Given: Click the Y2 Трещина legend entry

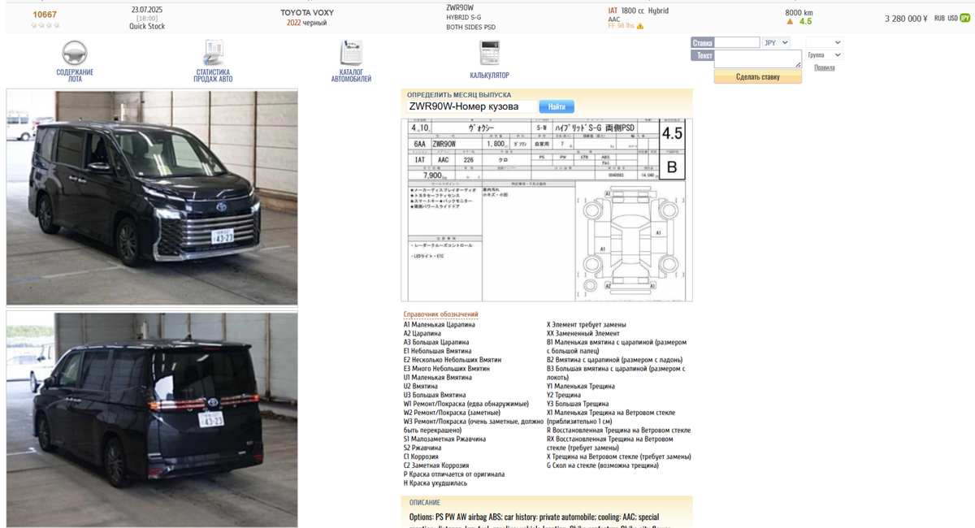Looking at the screenshot, I should 563,396.
